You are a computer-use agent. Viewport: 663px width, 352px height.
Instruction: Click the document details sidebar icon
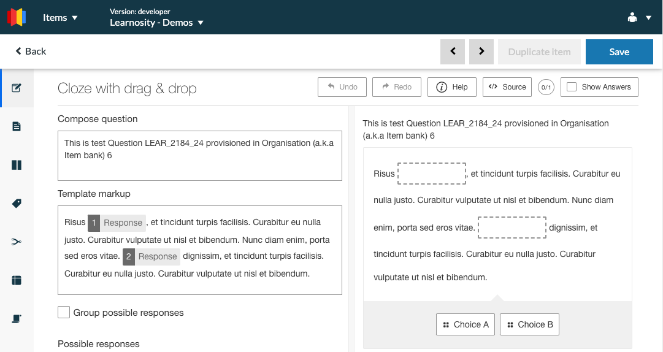[x=17, y=126]
